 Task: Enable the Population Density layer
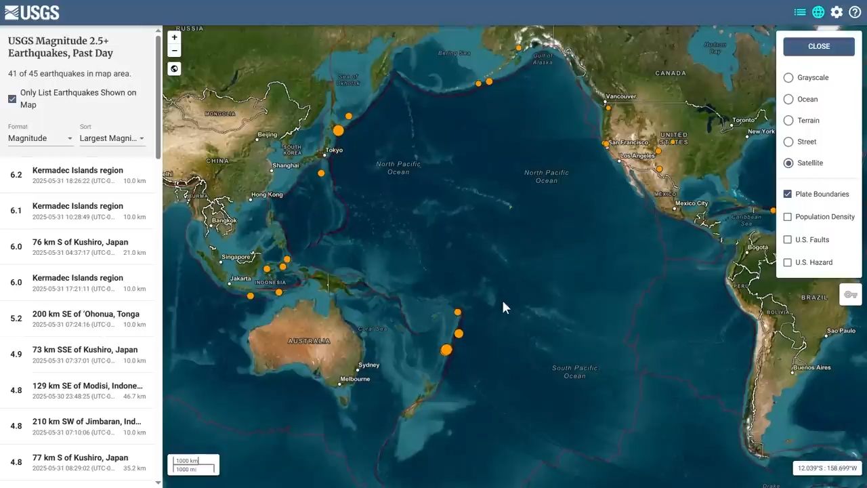click(788, 217)
